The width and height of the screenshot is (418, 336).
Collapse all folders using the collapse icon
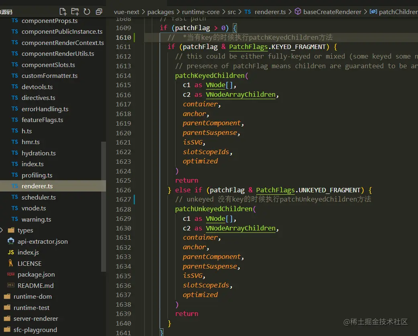click(99, 12)
